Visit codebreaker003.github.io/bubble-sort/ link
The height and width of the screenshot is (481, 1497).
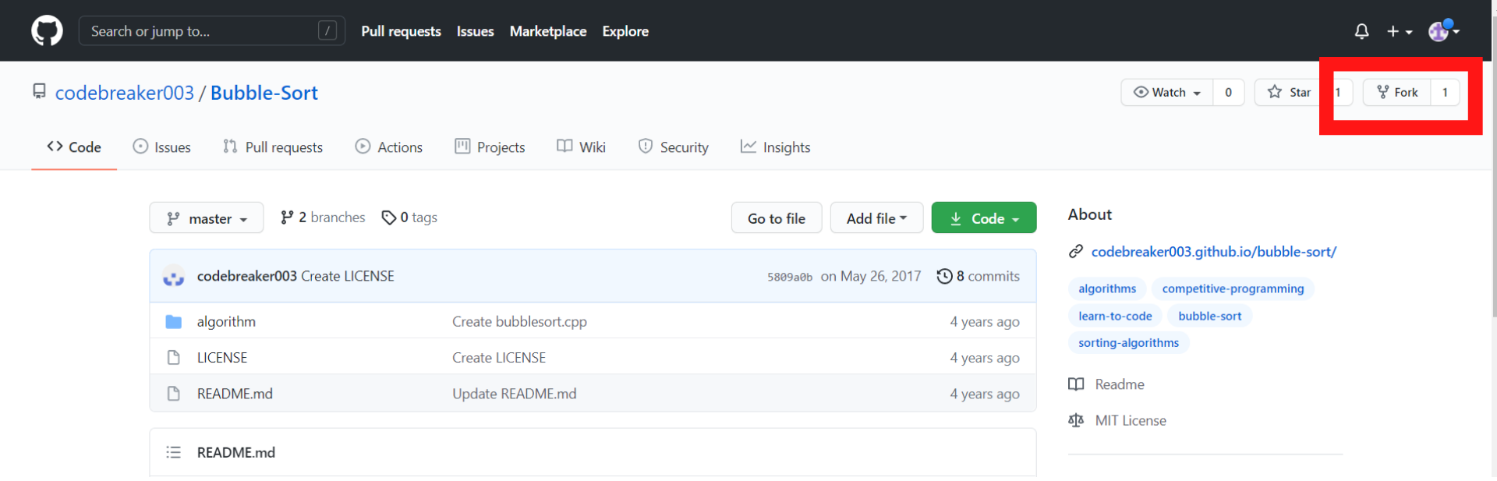click(1213, 251)
